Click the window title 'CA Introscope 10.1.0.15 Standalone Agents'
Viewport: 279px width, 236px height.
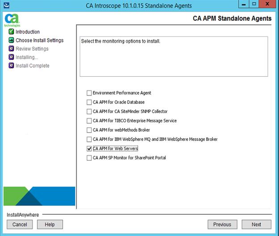tap(139, 6)
